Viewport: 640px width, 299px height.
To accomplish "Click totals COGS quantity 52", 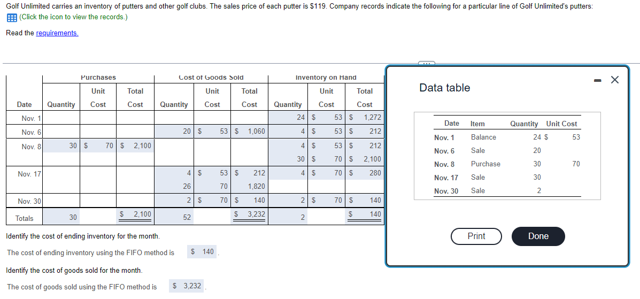I will click(x=175, y=218).
